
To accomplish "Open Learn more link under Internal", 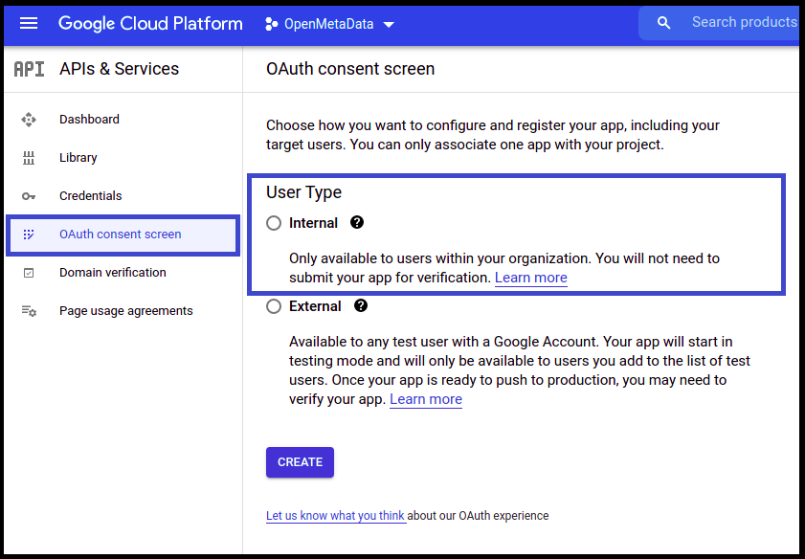I will [x=530, y=278].
